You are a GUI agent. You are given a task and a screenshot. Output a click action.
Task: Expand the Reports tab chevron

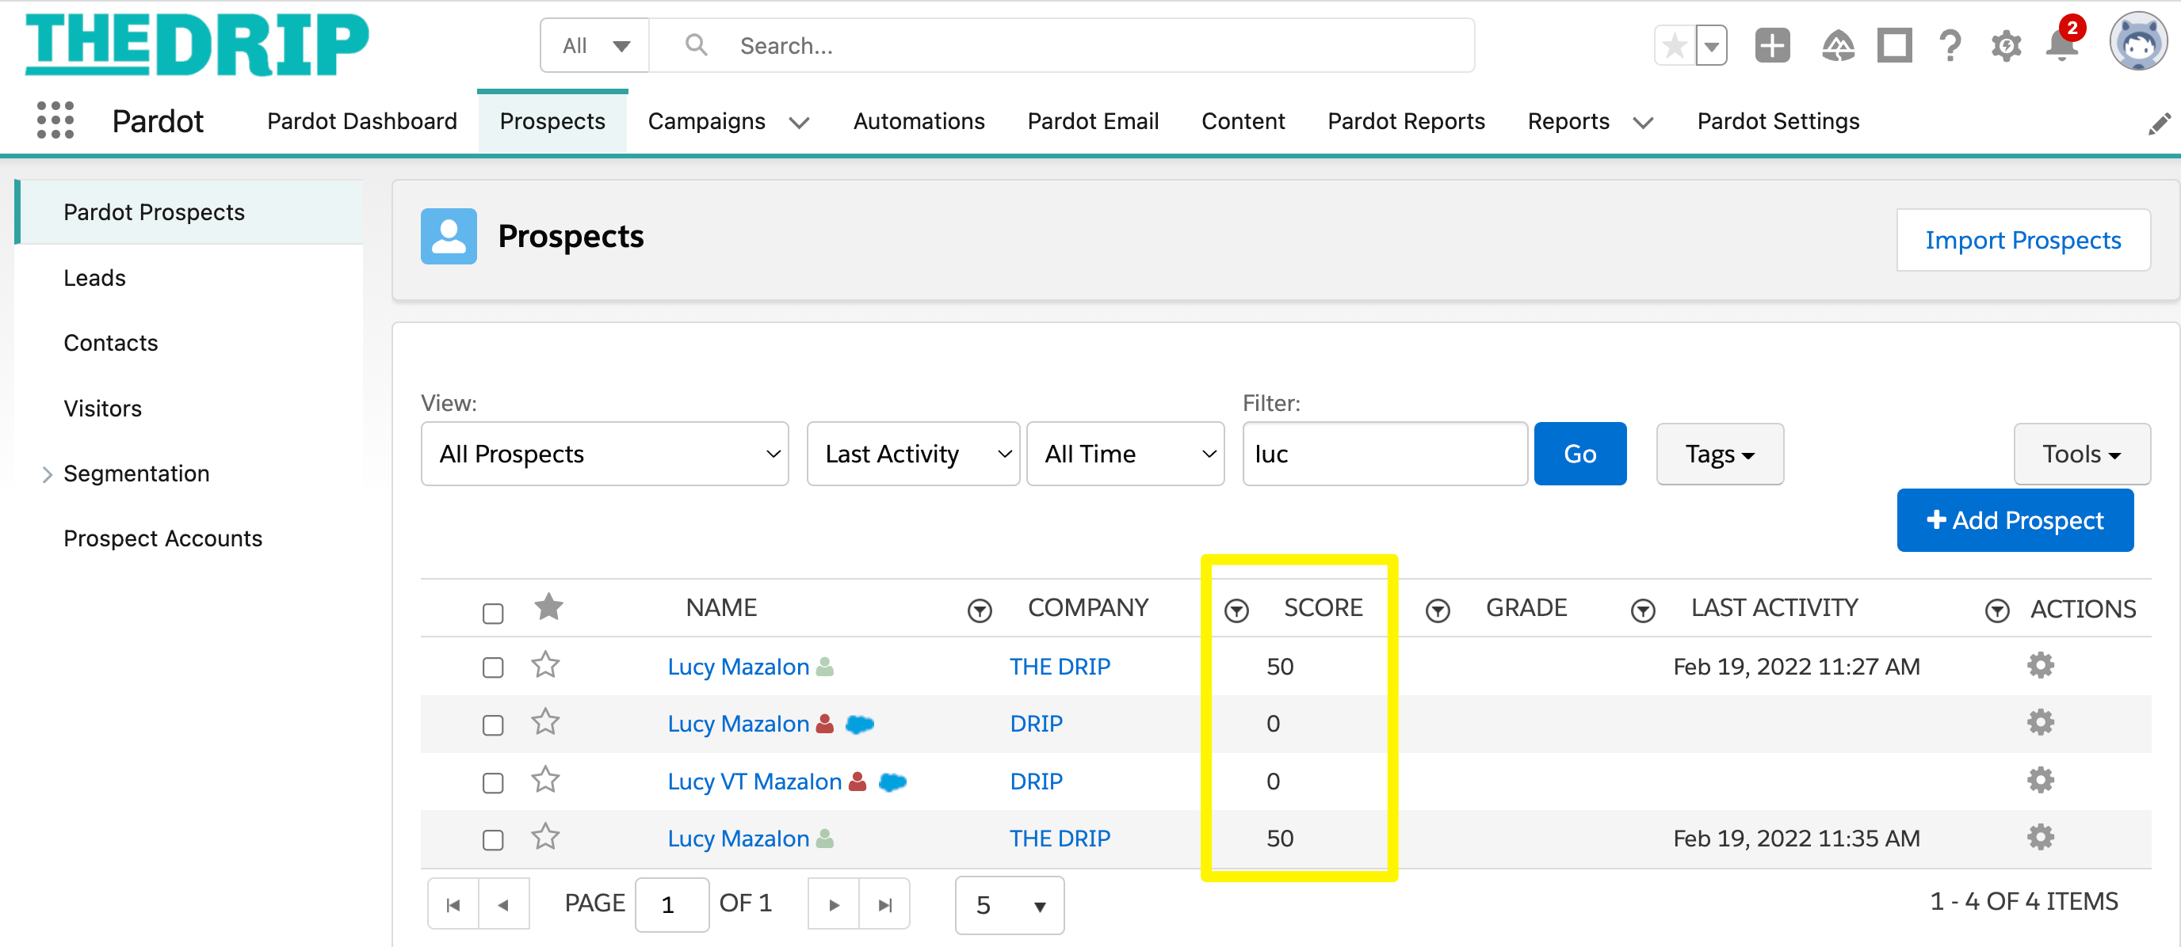click(x=1643, y=123)
